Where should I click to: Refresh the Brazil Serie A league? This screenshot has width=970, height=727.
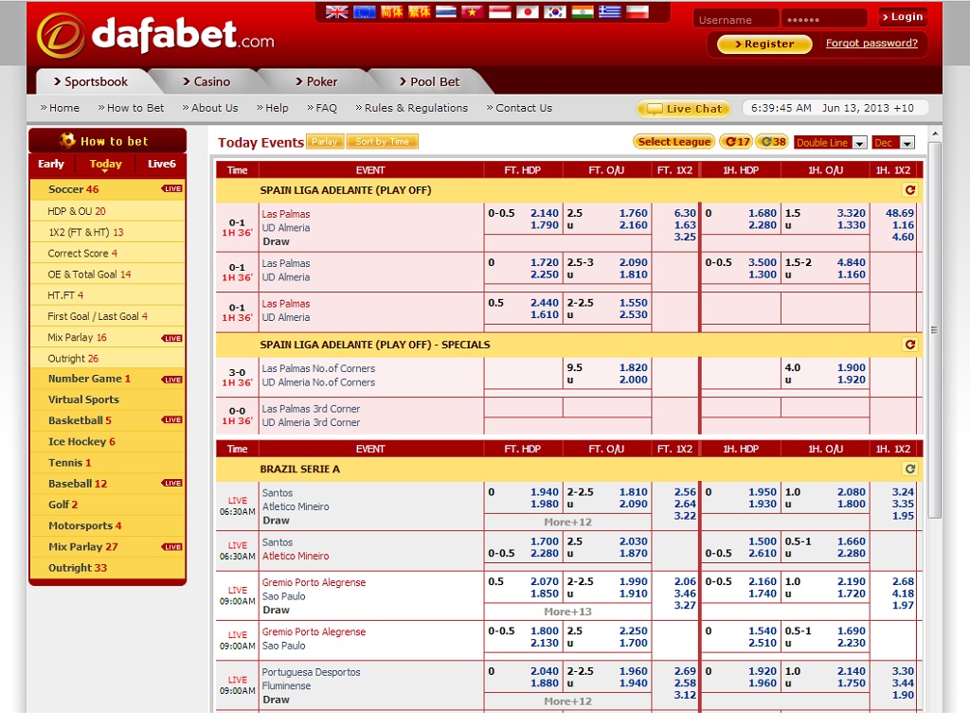coord(910,469)
